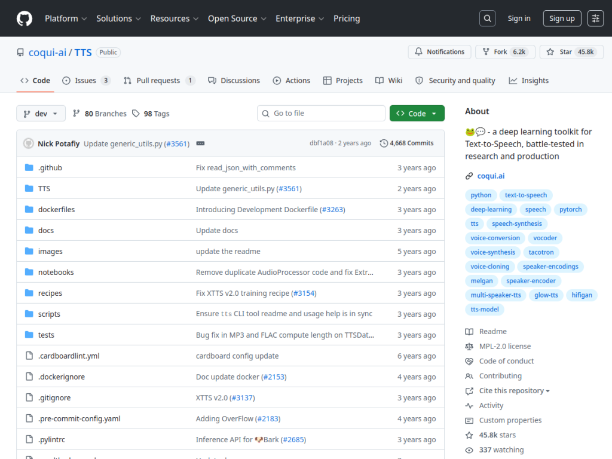Click the GitHub logo icon
This screenshot has width=612, height=459.
[24, 19]
